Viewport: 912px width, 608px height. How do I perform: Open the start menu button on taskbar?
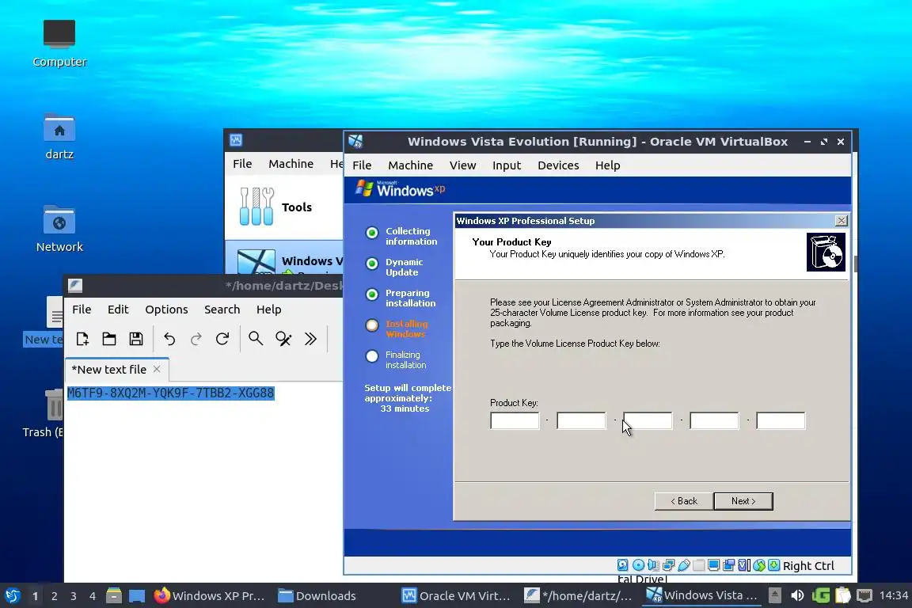point(12,596)
